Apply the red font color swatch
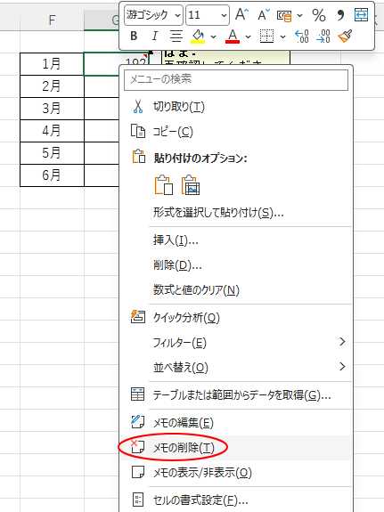 coord(233,36)
